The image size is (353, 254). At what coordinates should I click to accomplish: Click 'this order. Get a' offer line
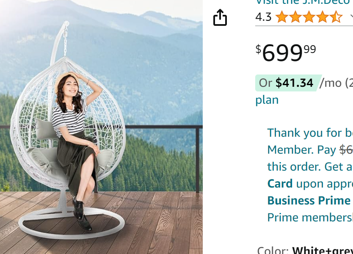(x=310, y=167)
